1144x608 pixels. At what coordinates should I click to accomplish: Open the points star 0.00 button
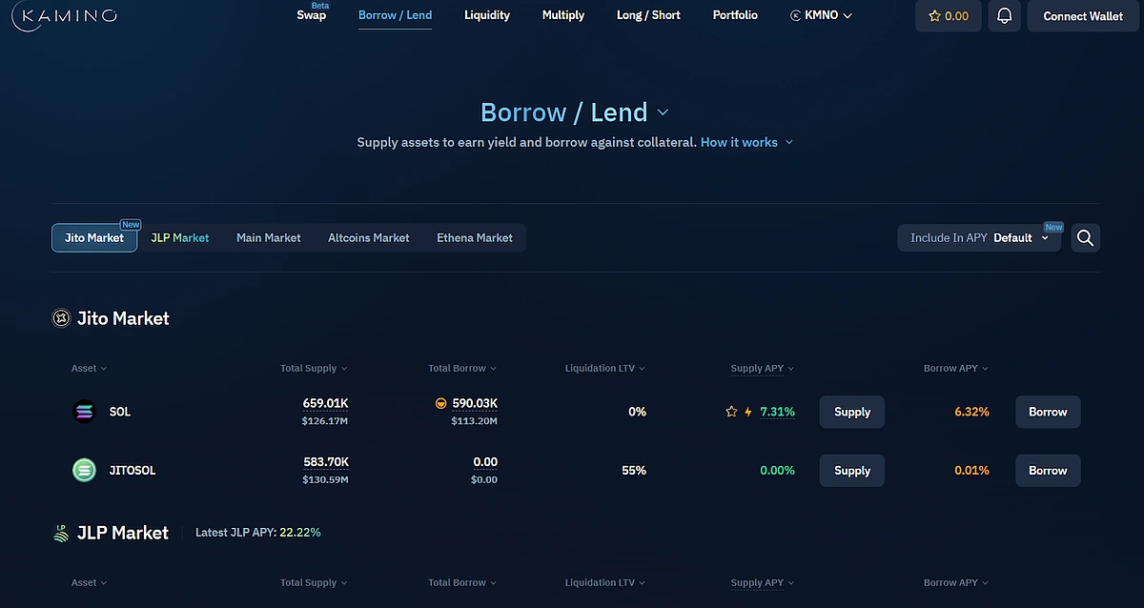click(x=948, y=16)
